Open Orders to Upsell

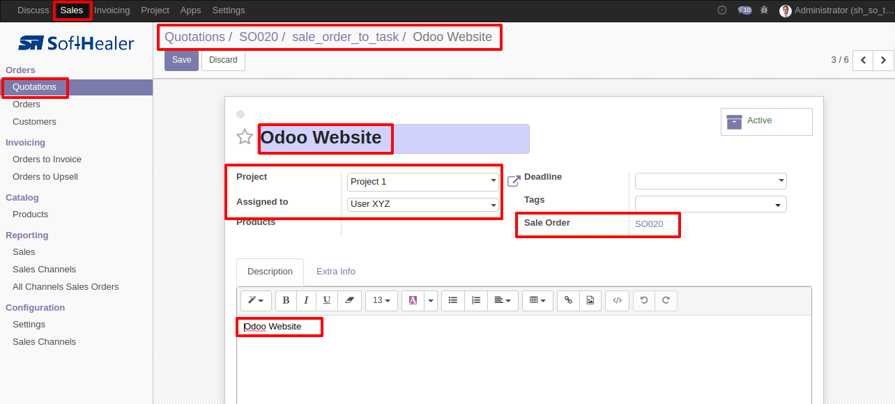click(x=45, y=177)
